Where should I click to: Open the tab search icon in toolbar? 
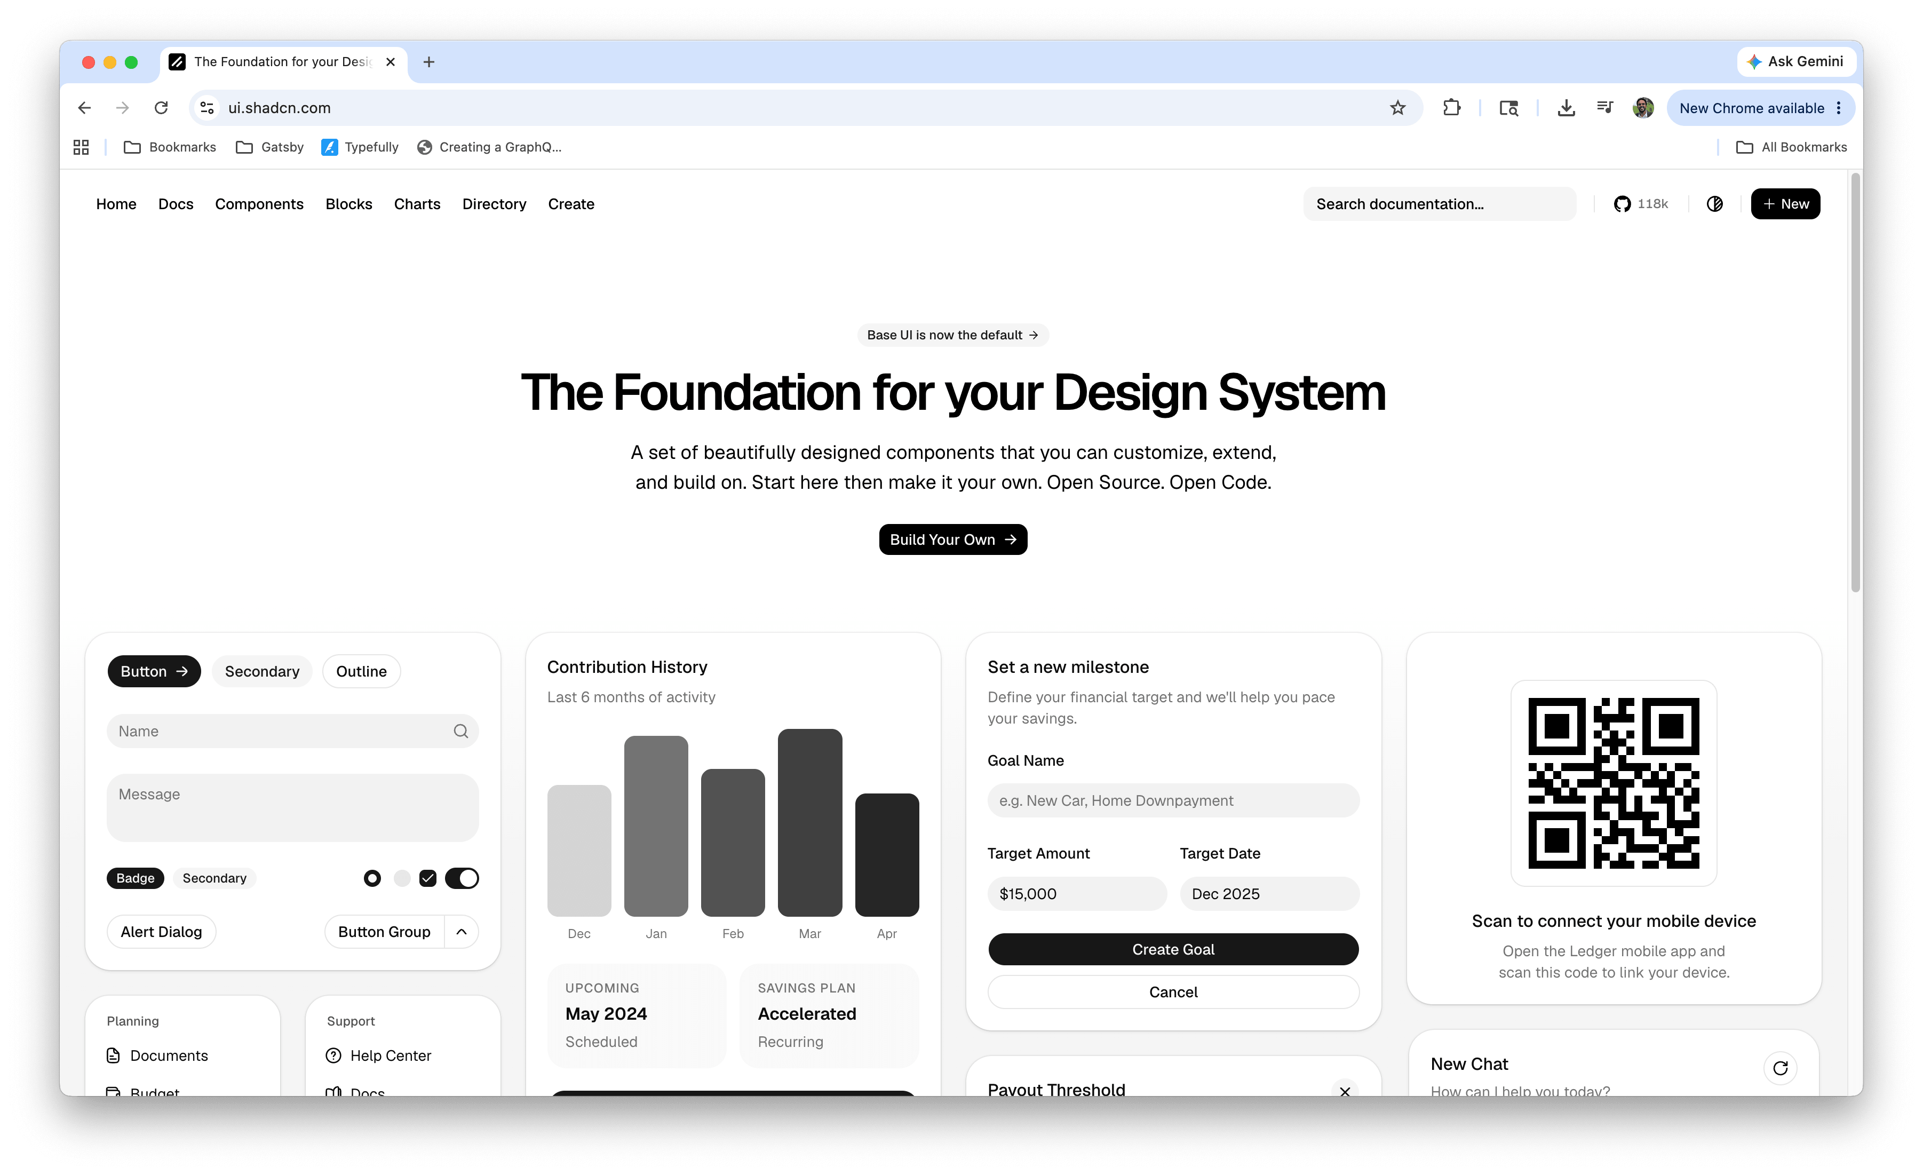[1508, 108]
